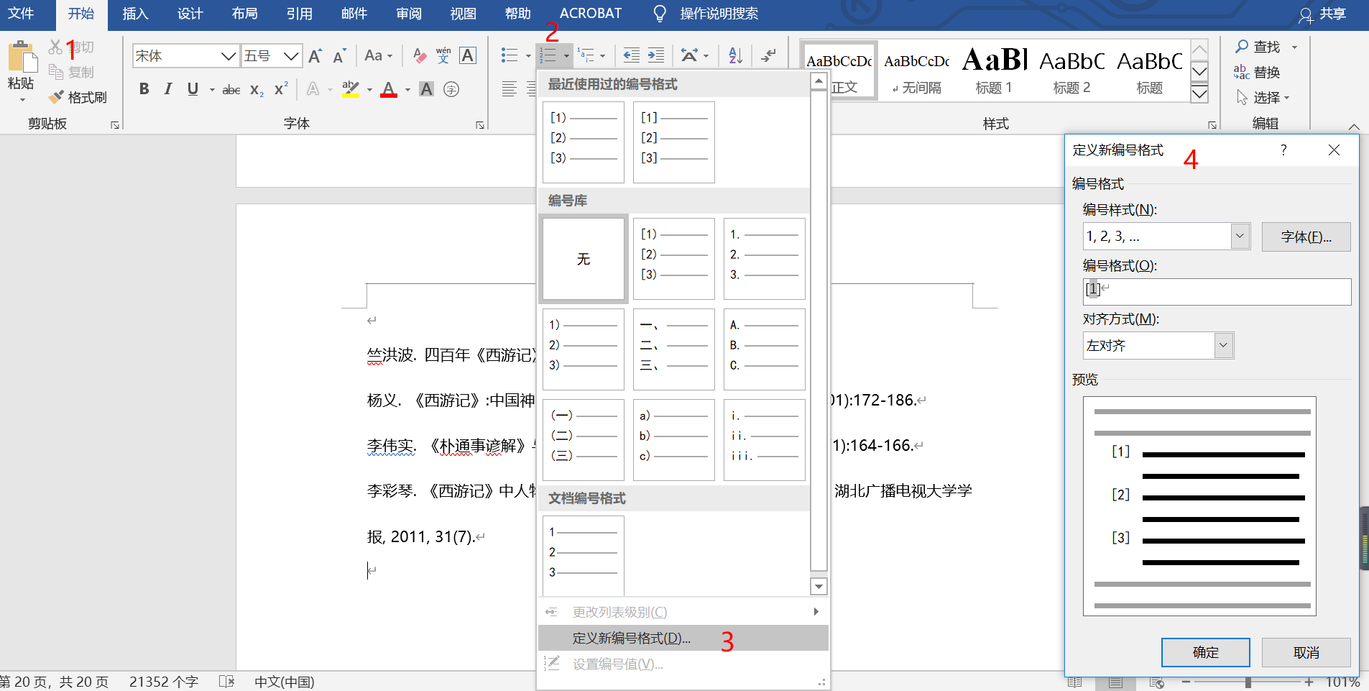Open the 字体(F) font settings
Screen dimensions: 1369x691
(x=1305, y=237)
